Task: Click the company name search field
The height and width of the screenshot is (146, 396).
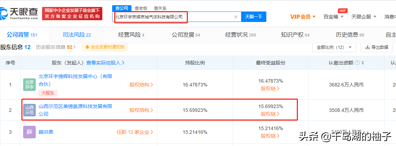Action: click(173, 17)
